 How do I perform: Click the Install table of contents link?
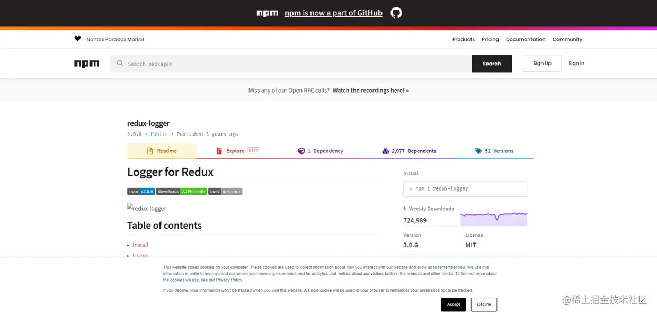[140, 245]
